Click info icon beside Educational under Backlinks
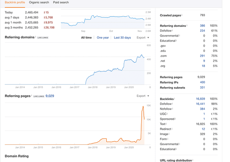The image size is (230, 162). [176, 149]
